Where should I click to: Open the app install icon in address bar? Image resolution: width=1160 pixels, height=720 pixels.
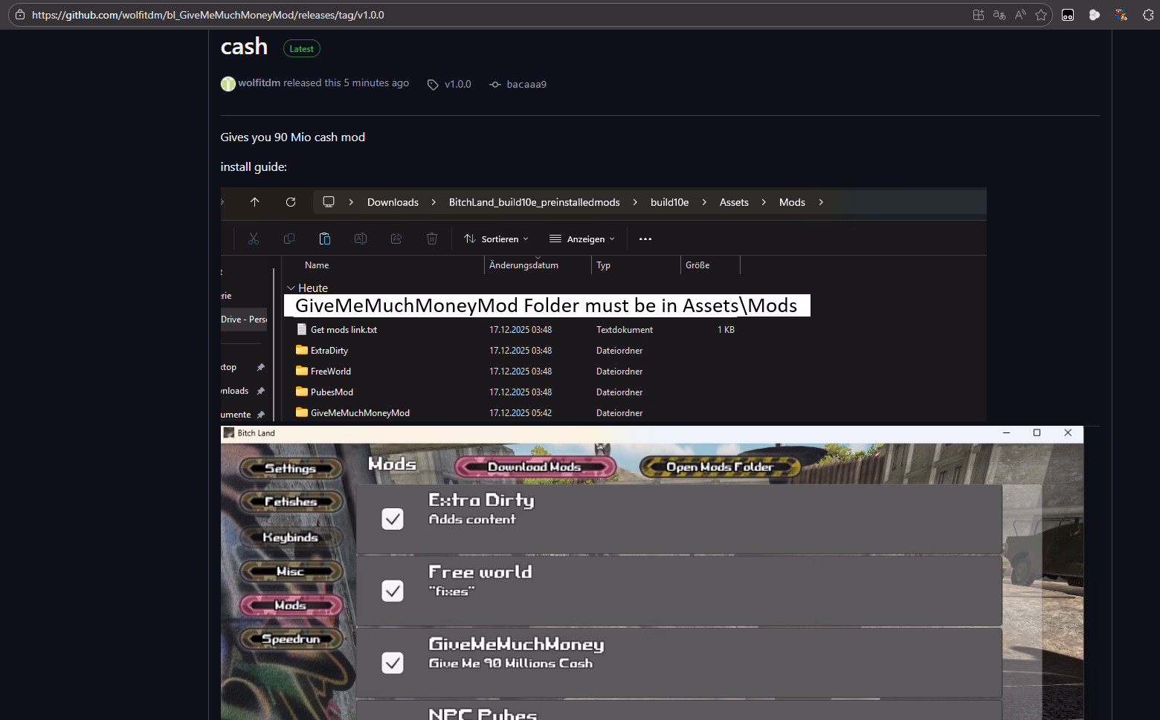tap(979, 15)
